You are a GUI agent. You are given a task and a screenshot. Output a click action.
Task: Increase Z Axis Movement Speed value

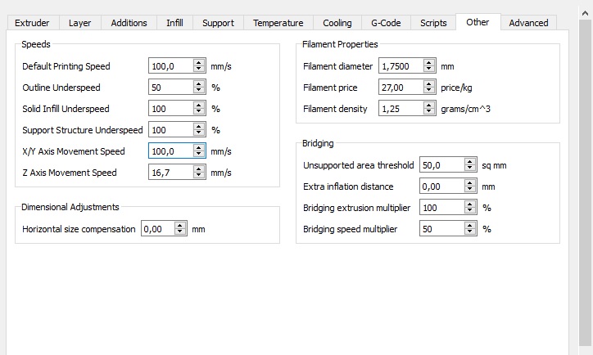(199, 169)
